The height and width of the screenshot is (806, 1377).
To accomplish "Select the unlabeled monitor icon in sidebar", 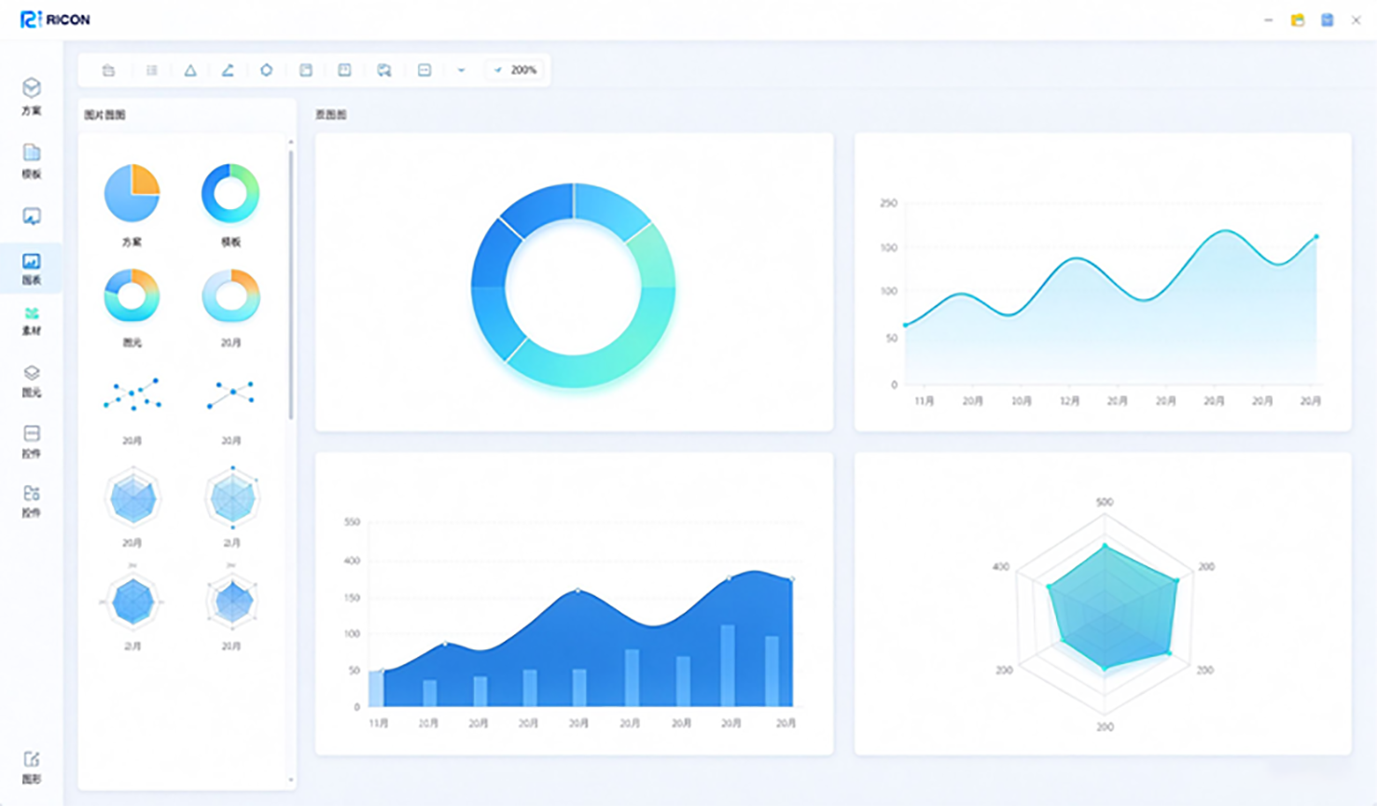I will pos(32,216).
